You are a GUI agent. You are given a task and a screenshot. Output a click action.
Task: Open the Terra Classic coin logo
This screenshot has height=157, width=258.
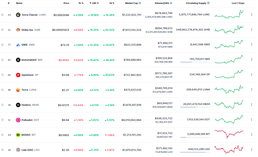pos(18,15)
